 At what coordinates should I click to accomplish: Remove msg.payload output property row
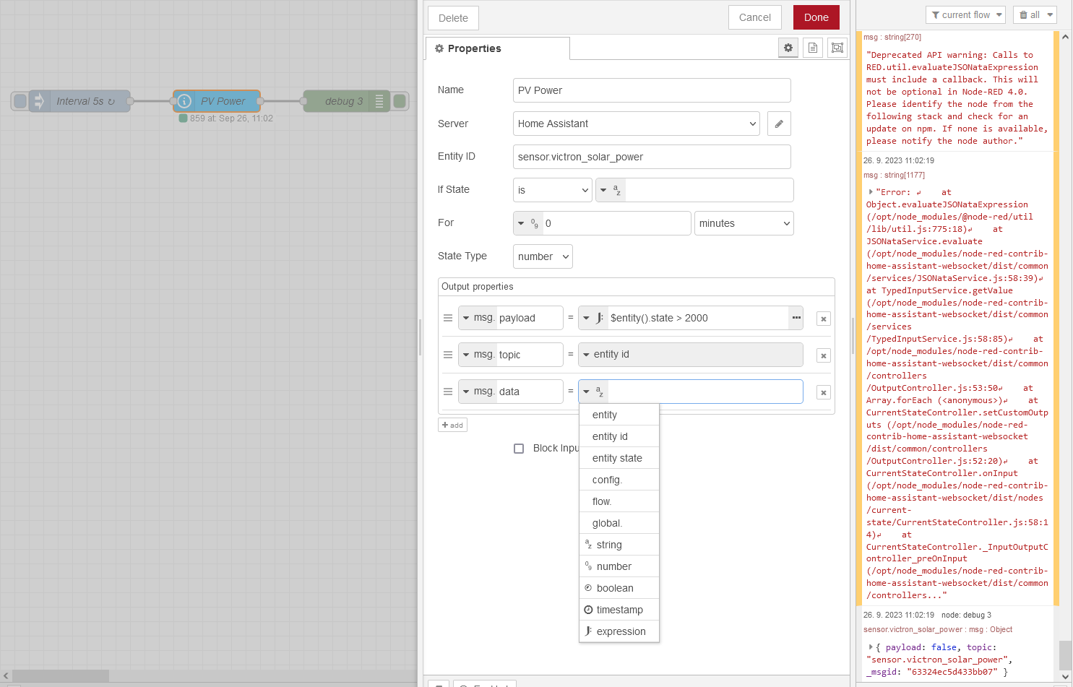823,319
